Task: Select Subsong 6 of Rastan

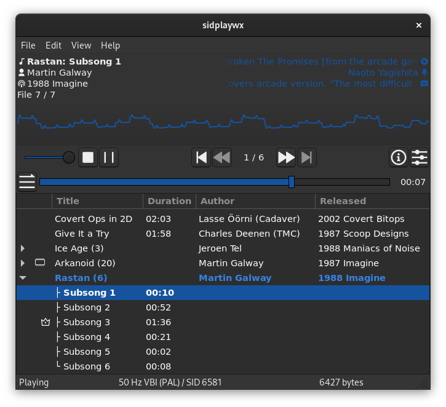Action: click(223, 366)
